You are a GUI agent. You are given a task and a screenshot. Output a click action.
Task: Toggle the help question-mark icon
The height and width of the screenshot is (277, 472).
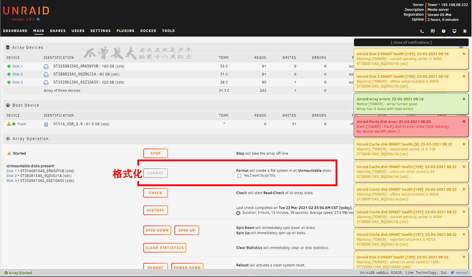pos(443,31)
